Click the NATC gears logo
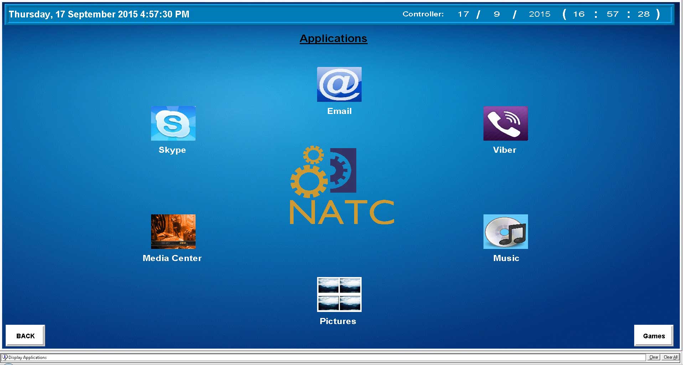The height and width of the screenshot is (365, 683). point(324,172)
